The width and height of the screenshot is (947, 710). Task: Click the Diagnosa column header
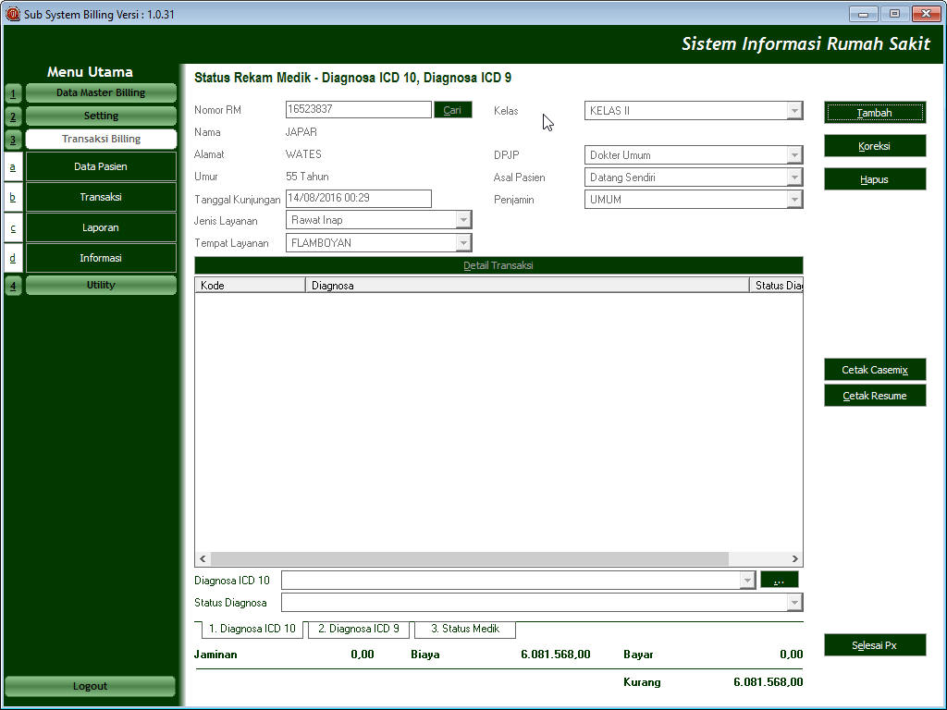click(527, 285)
